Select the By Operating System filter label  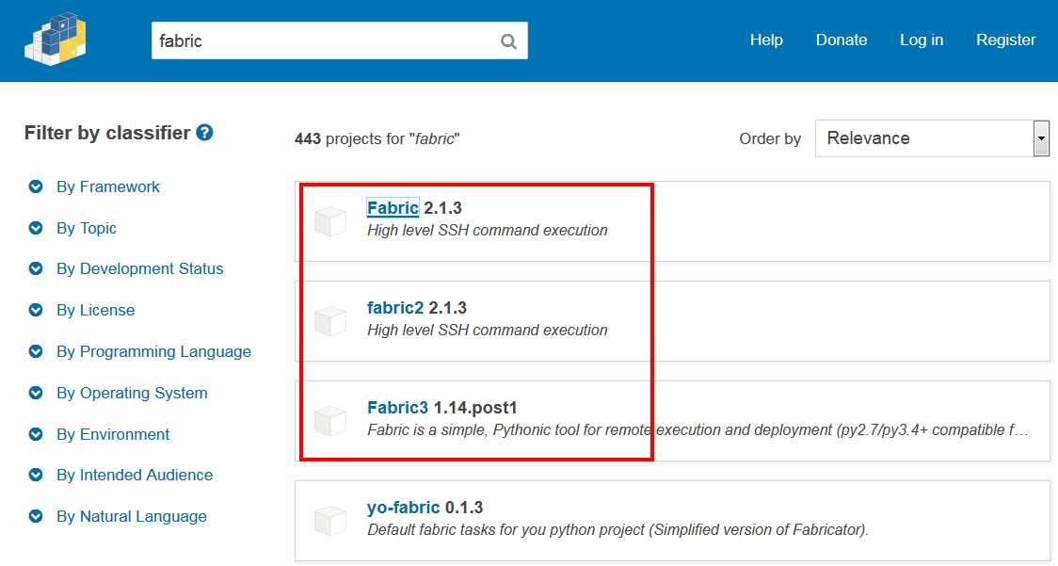tap(132, 393)
